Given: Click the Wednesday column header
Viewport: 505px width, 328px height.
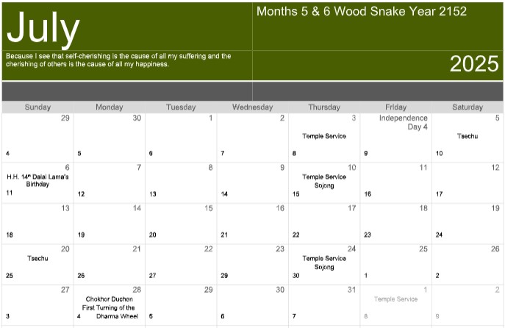Looking at the screenshot, I should coord(252,107).
